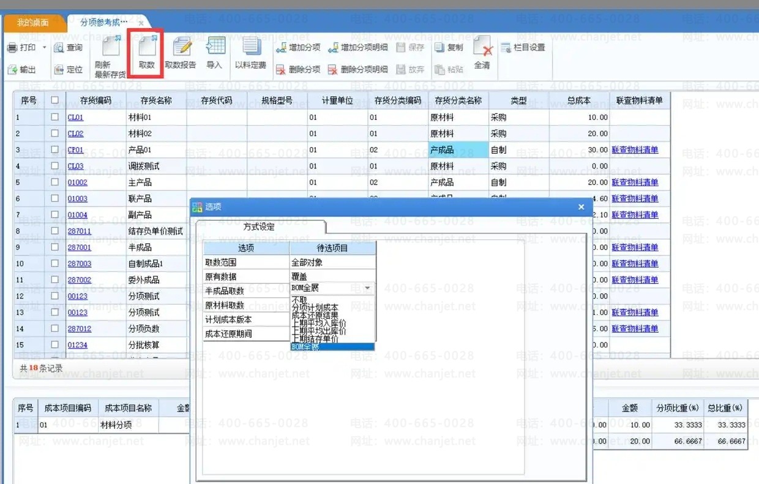Image resolution: width=759 pixels, height=484 pixels.
Task: Click the 导入 import icon
Action: [x=214, y=54]
